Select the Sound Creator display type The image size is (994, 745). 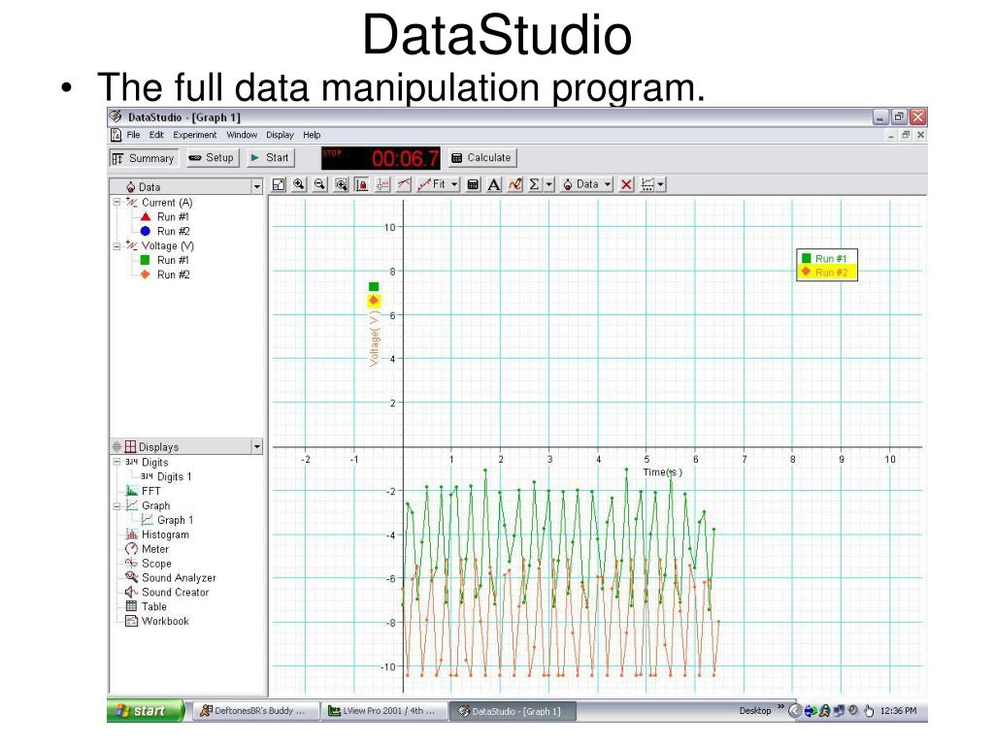click(175, 593)
